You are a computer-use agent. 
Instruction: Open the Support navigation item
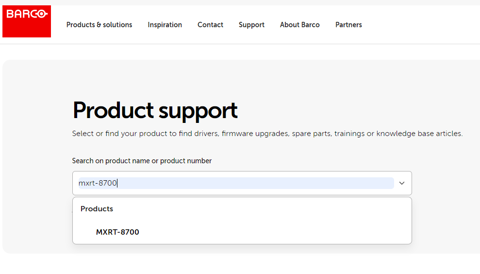coord(251,25)
